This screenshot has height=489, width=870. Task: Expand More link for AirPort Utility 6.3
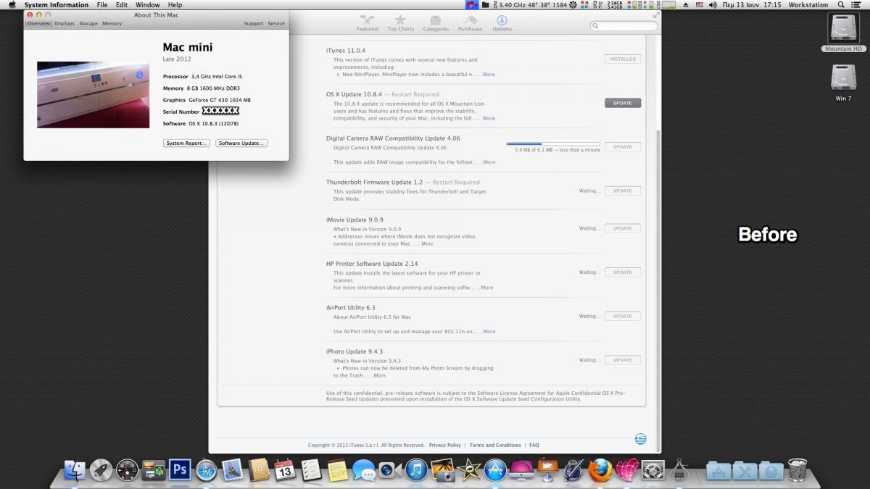click(x=489, y=331)
